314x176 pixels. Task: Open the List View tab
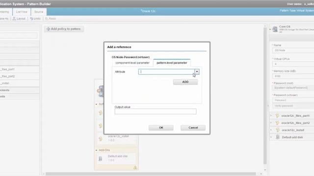(22, 12)
